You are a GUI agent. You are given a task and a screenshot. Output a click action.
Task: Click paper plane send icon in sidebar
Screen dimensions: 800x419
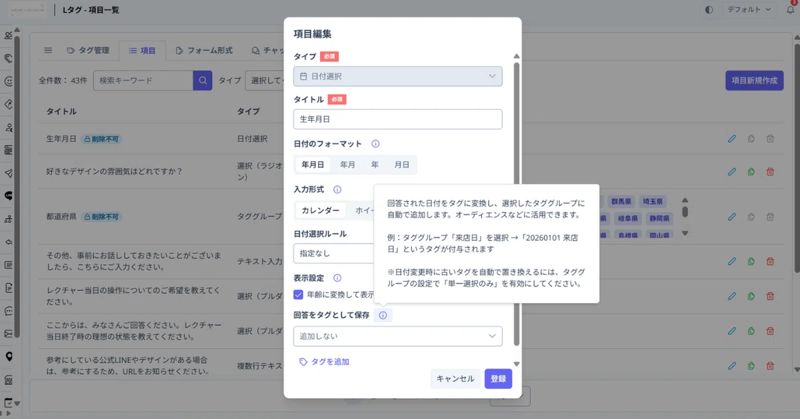coord(9,173)
